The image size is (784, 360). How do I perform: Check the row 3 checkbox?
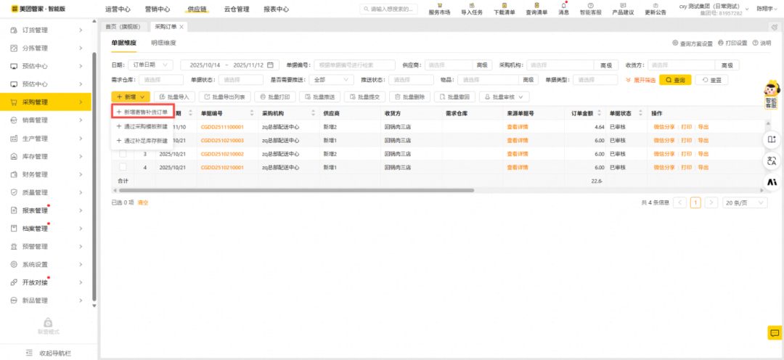point(123,154)
